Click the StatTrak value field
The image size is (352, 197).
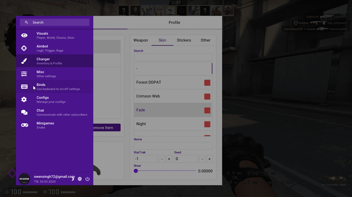pos(146,159)
